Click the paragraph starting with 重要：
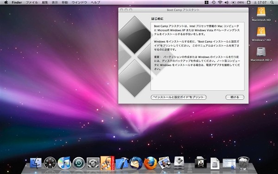The height and width of the screenshot is (174, 278). [197, 63]
